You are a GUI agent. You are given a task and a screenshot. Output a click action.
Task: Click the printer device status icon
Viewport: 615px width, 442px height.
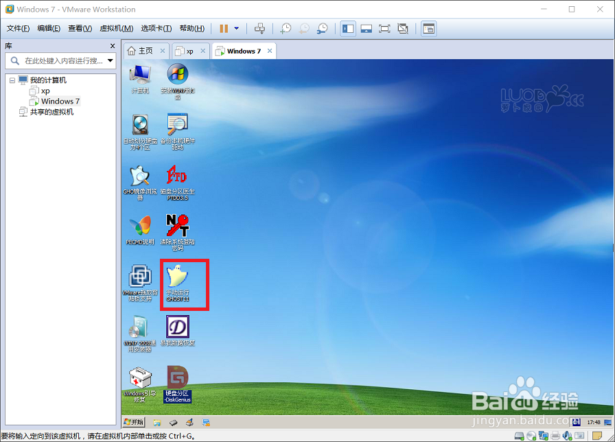555,436
